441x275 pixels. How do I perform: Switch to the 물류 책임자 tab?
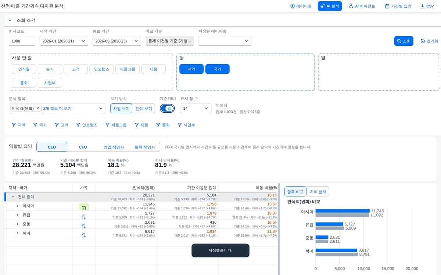pos(144,147)
